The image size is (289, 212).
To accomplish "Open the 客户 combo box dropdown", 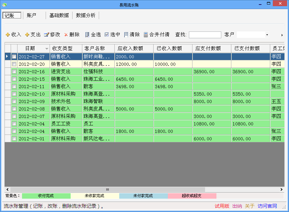I will pos(267,35).
